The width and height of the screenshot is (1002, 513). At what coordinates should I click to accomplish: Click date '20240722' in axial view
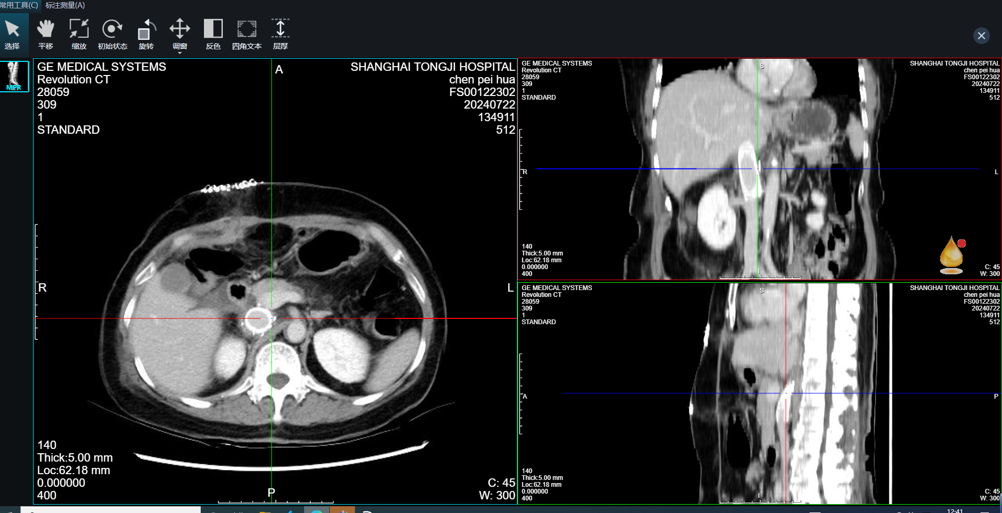coord(489,105)
